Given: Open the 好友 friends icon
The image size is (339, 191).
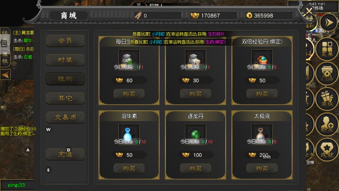Looking at the screenshot, I should coord(327,124).
